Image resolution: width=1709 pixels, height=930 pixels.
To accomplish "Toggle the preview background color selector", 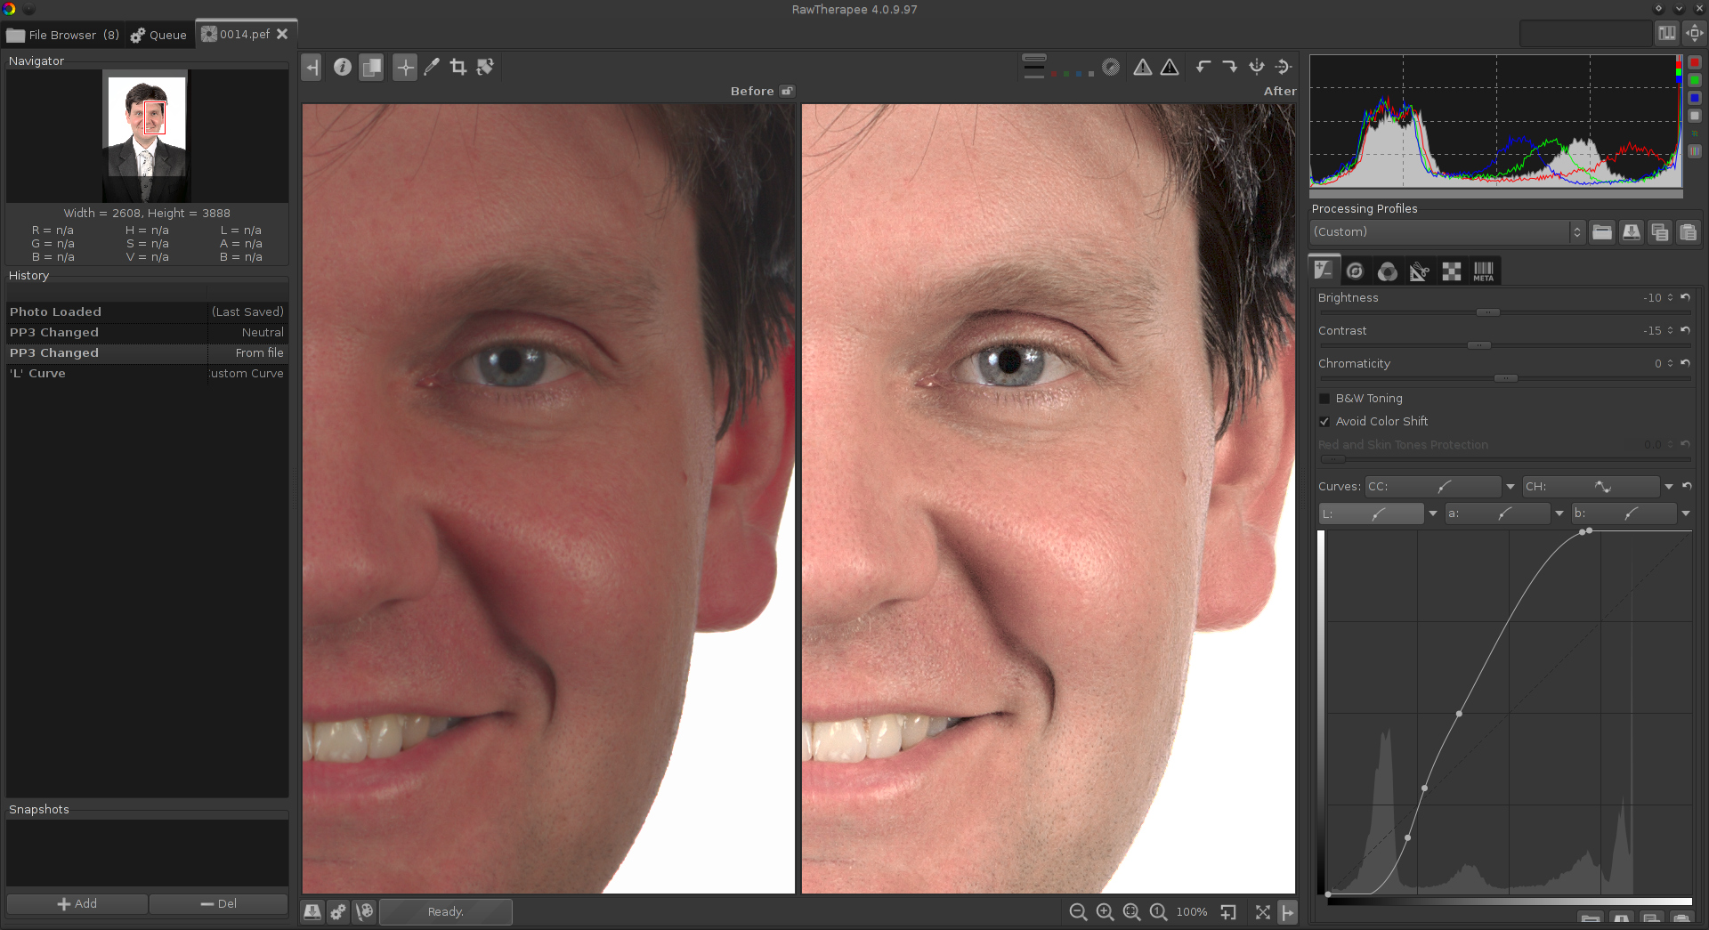I will [1034, 67].
